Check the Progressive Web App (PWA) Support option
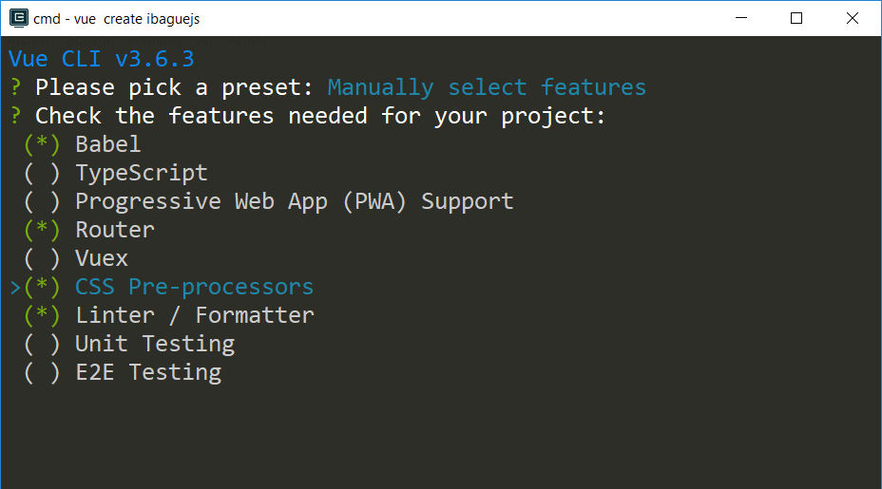This screenshot has height=489, width=882. coord(42,202)
